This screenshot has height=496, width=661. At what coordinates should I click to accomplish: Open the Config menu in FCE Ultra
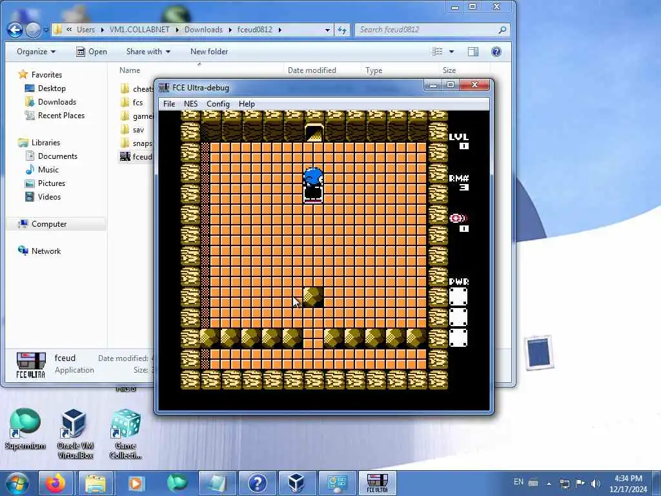pos(218,104)
